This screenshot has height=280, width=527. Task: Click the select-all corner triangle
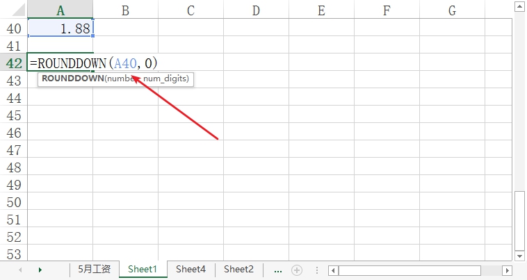pos(19,10)
